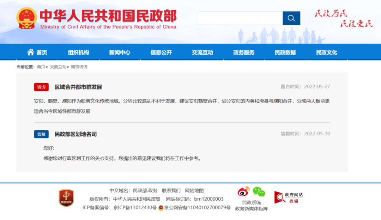The image size is (381, 220).
Task: Open the 网站地图 footer link
Action: pos(194,191)
